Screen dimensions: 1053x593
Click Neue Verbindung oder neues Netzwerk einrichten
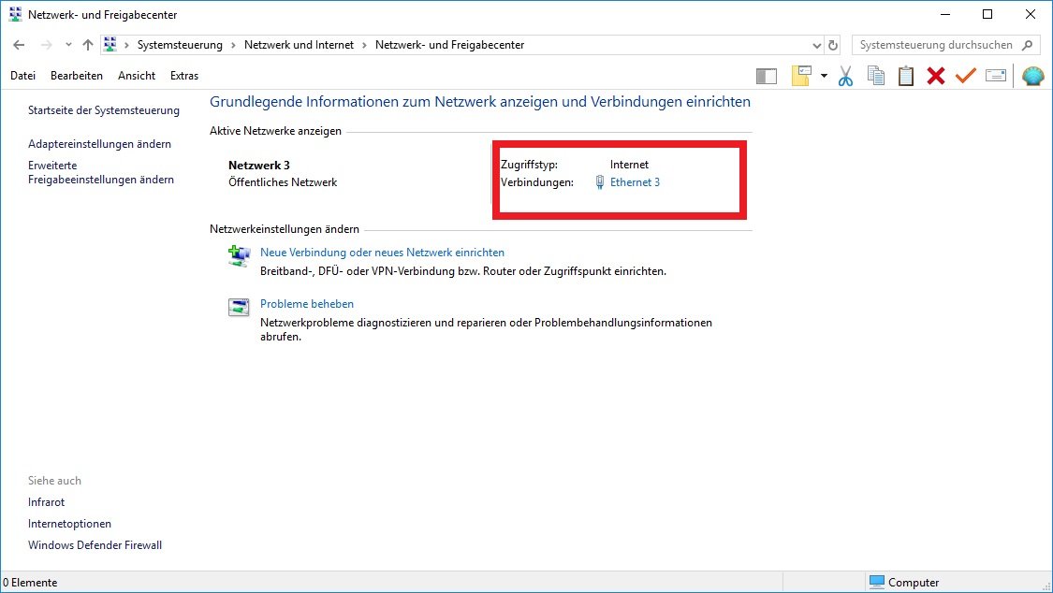coord(382,253)
